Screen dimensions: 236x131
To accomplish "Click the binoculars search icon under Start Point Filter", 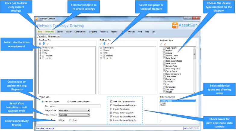I will click(x=40, y=44).
